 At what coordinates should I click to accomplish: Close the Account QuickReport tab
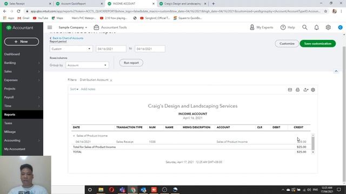102,4
